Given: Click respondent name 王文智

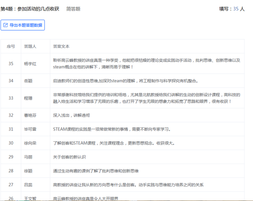Looking at the screenshot, I should (30, 198).
